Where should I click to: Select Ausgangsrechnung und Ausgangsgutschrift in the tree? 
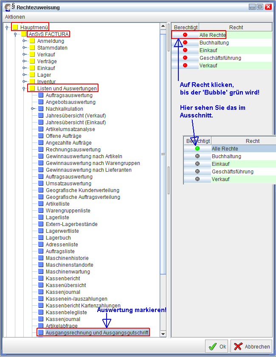[x=97, y=333]
